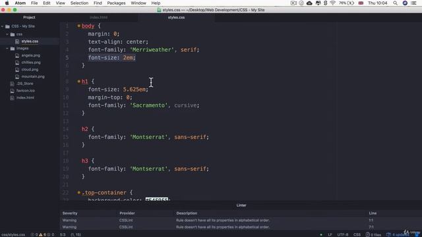Image resolution: width=422 pixels, height=237 pixels.
Task: Click the chillies.png image file icon
Action: click(x=17, y=63)
